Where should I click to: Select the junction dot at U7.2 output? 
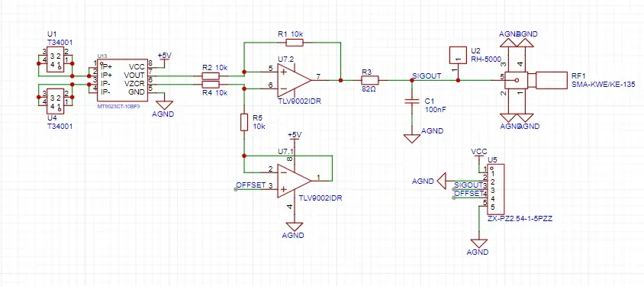[x=340, y=80]
